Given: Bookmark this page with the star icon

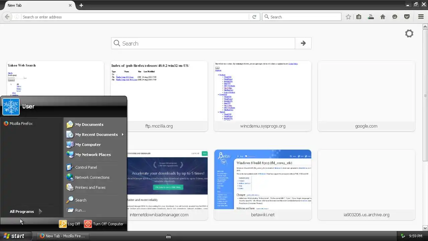Looking at the screenshot, I should coord(348,17).
